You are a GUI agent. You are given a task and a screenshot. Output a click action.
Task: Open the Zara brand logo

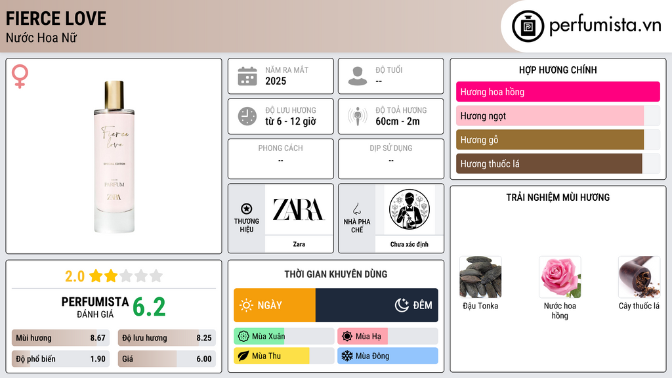299,209
